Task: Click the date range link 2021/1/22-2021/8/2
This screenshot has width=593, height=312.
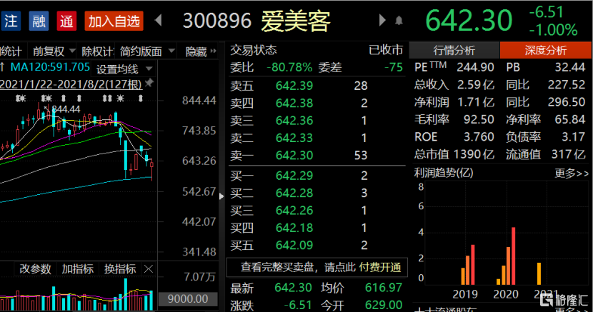Action: [x=71, y=84]
